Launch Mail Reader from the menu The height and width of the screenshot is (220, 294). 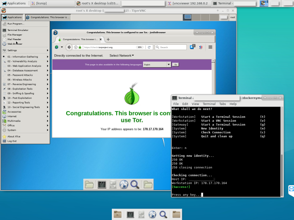(26, 39)
